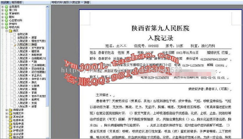
Task: Click the green icon beside 耳鼻喉科
Action: [x=6, y=13]
